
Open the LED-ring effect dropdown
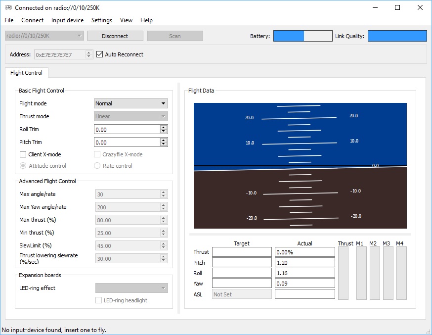[131, 288]
